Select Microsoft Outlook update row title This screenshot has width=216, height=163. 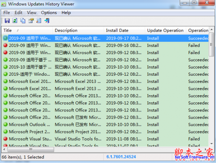tap(30, 124)
